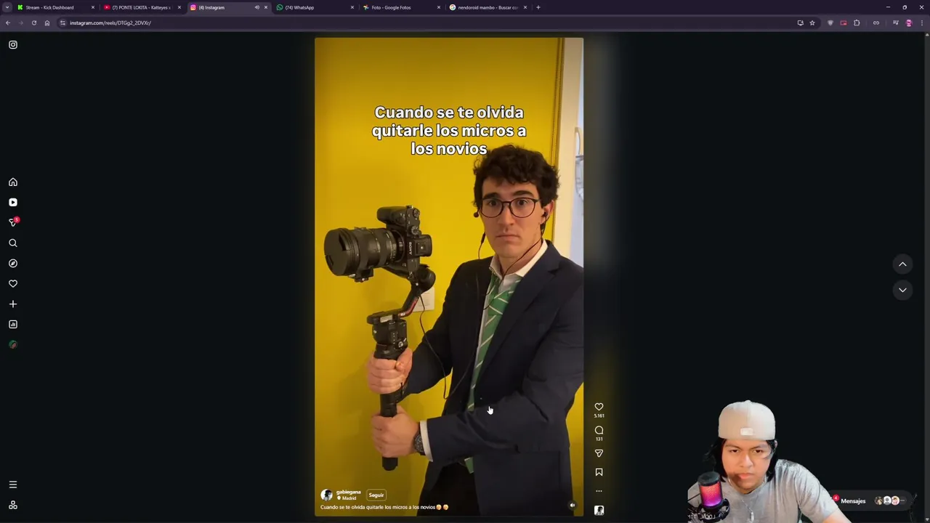Go to Home in Instagram sidebar
The image size is (930, 523).
(13, 182)
